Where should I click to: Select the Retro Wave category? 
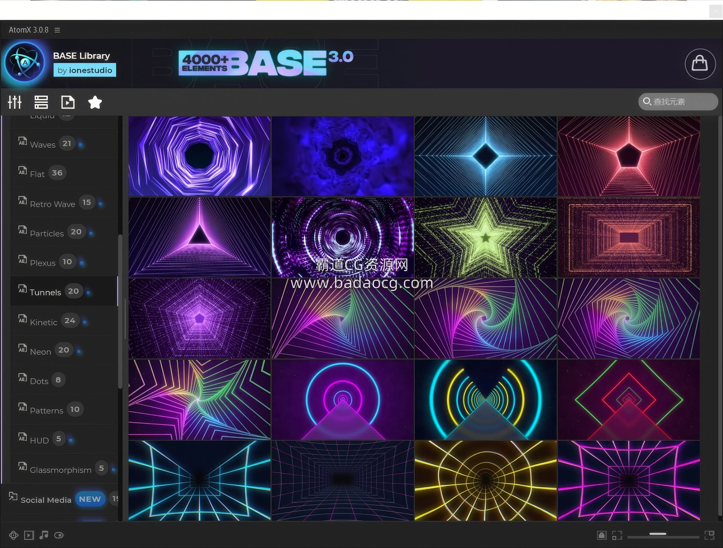(x=64, y=203)
